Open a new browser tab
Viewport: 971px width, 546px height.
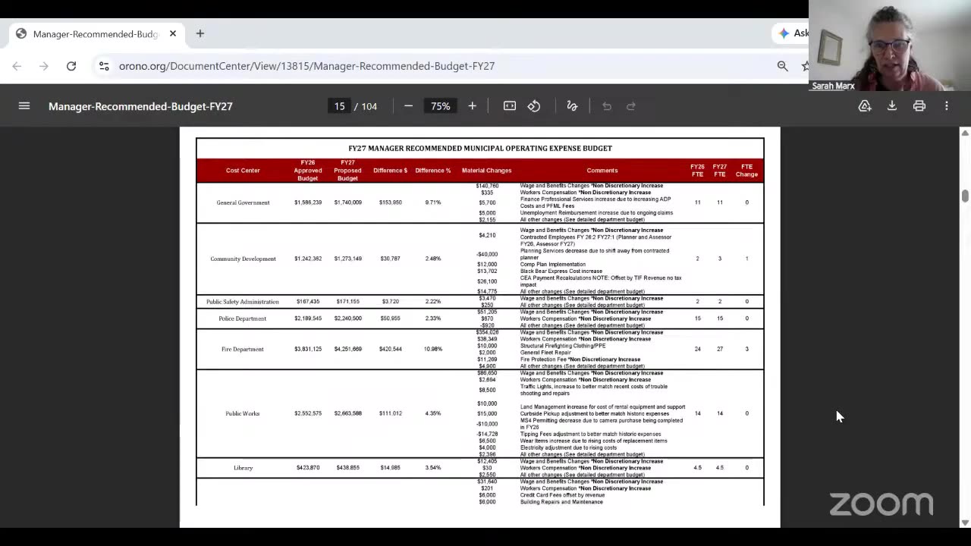[x=200, y=33]
